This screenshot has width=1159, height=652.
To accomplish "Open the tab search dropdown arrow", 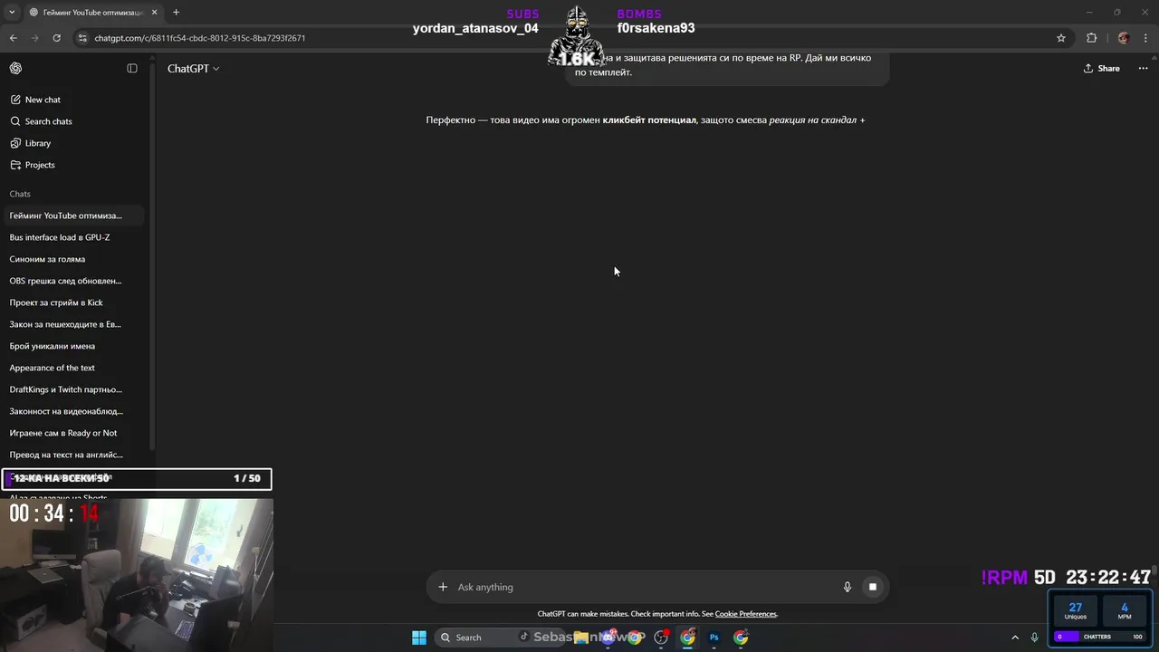I will [x=13, y=13].
